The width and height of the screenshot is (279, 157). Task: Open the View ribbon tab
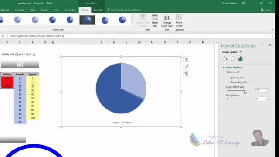point(56,10)
